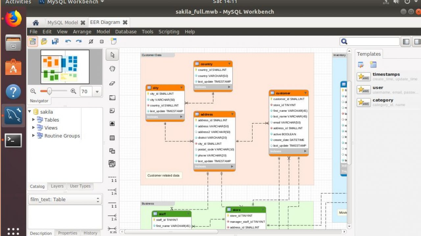This screenshot has height=236, width=421.
Task: Select the eraser tool
Action: [112, 83]
